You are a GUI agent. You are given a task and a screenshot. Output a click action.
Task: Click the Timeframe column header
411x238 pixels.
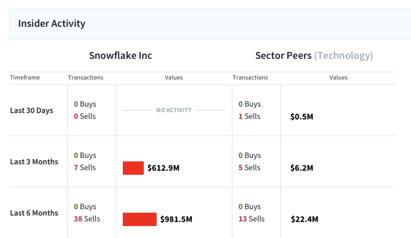click(25, 77)
